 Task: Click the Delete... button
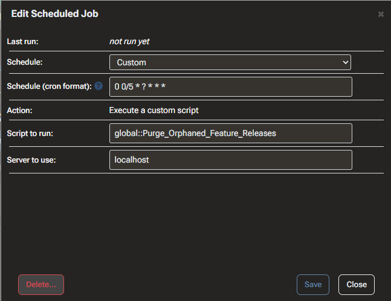pyautogui.click(x=41, y=285)
